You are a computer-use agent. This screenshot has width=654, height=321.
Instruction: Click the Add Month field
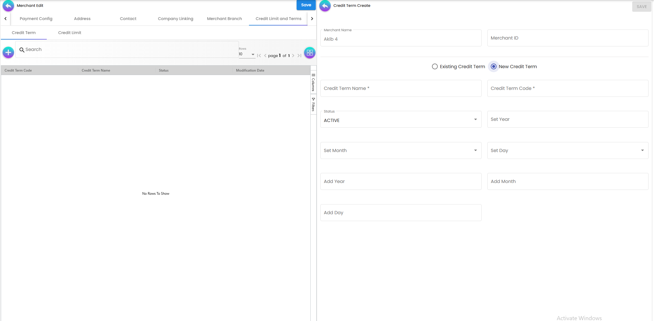pos(568,182)
